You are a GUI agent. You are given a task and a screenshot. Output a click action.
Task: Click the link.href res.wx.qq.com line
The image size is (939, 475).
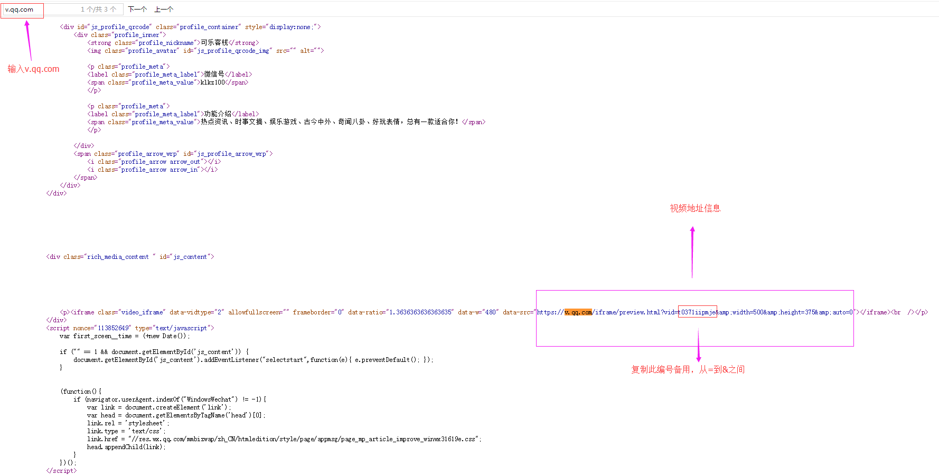tap(284, 439)
